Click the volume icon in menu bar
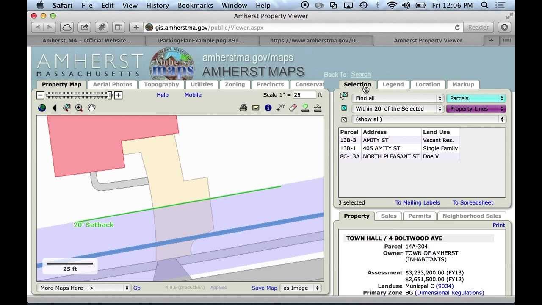 coord(406,6)
